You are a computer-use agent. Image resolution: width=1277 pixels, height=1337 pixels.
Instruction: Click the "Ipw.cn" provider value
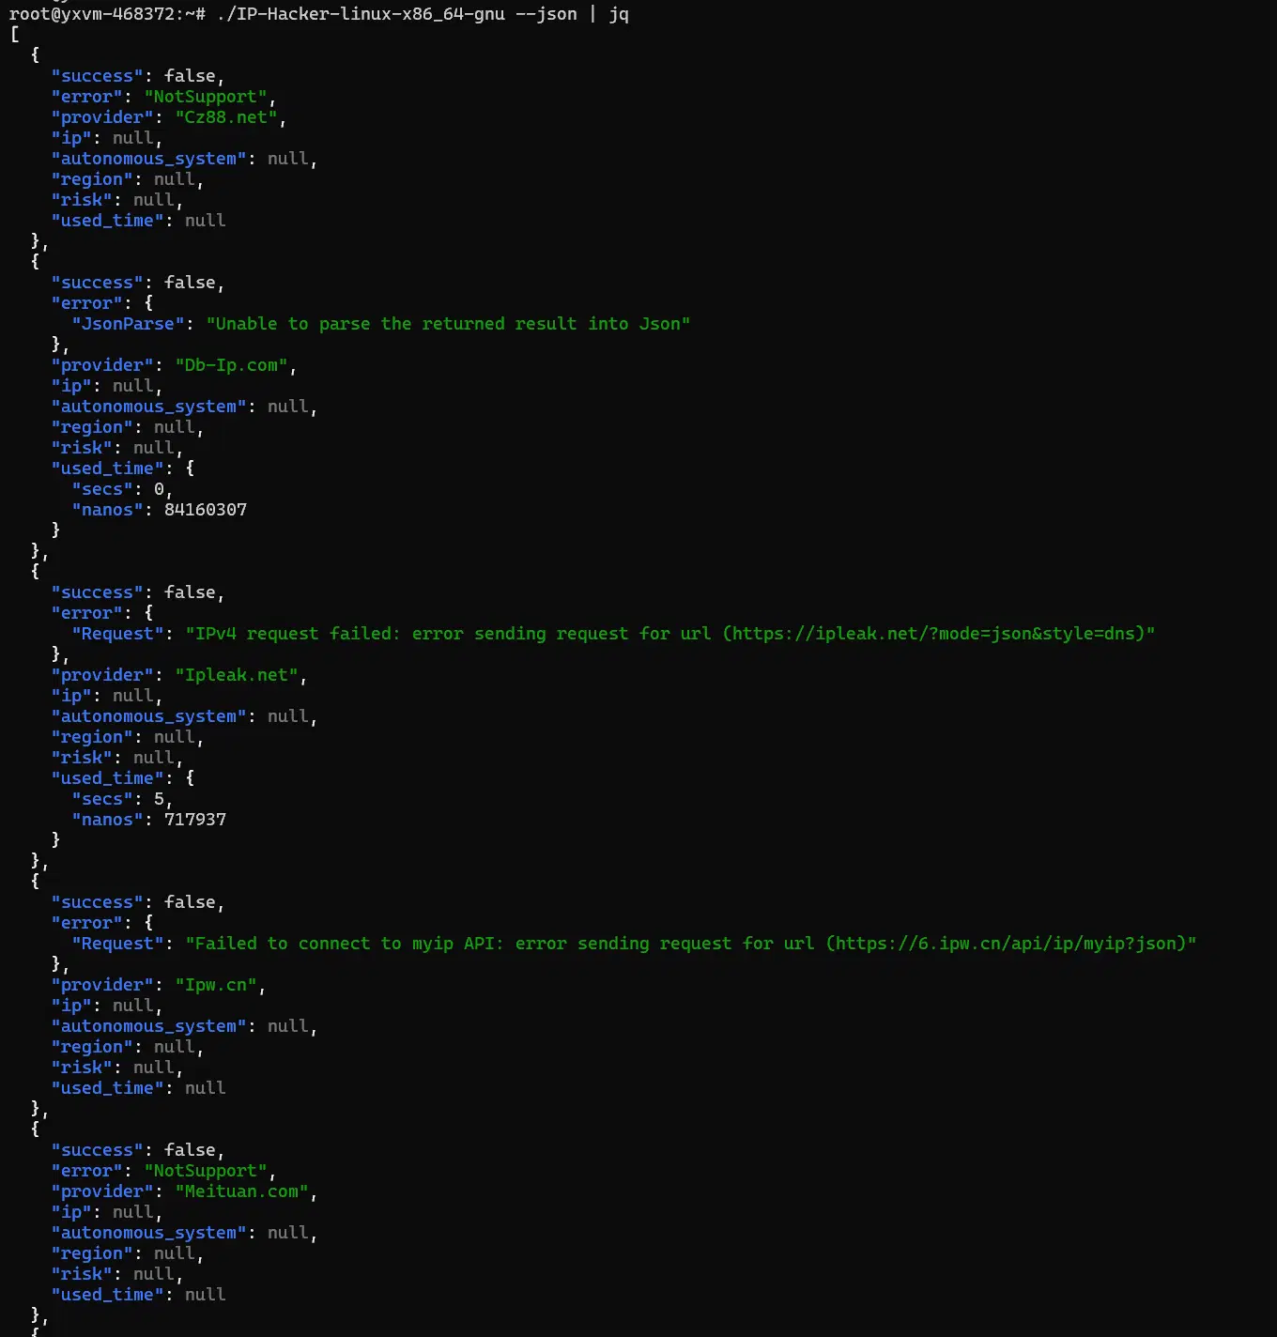coord(216,985)
